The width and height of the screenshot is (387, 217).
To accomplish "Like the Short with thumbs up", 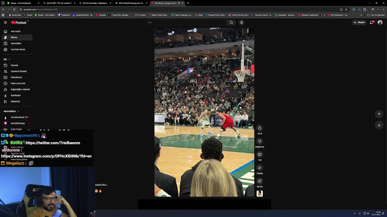I will coord(259,128).
